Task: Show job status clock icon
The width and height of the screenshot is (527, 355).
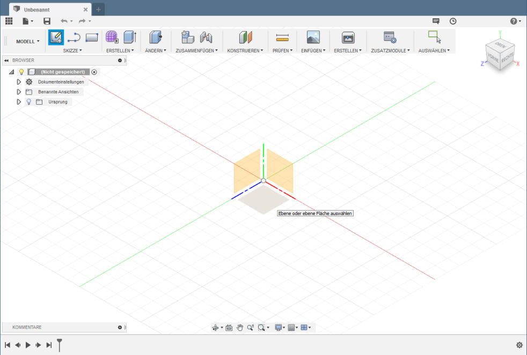Action: click(453, 21)
